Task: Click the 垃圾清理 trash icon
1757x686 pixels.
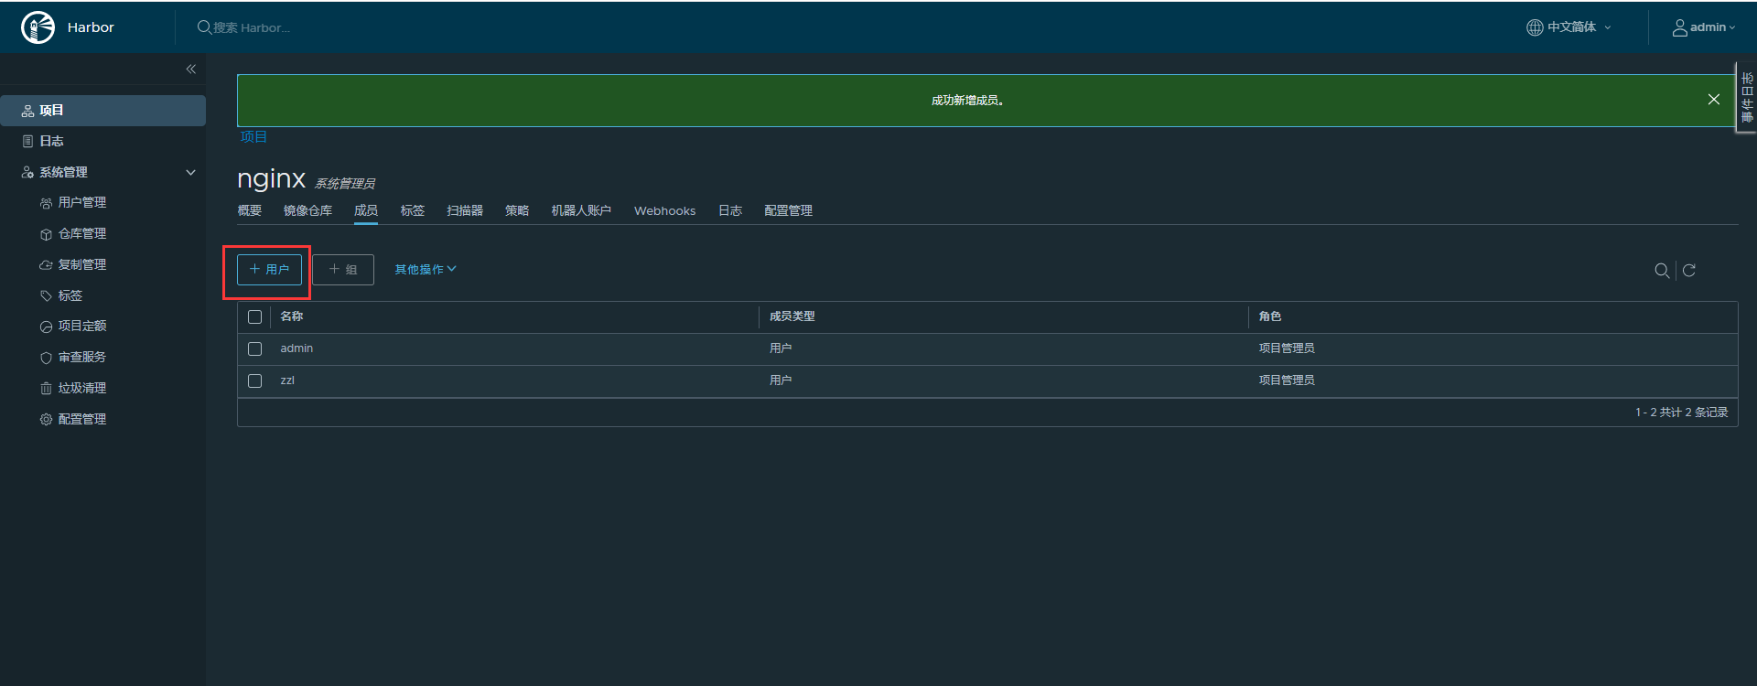Action: click(x=46, y=389)
